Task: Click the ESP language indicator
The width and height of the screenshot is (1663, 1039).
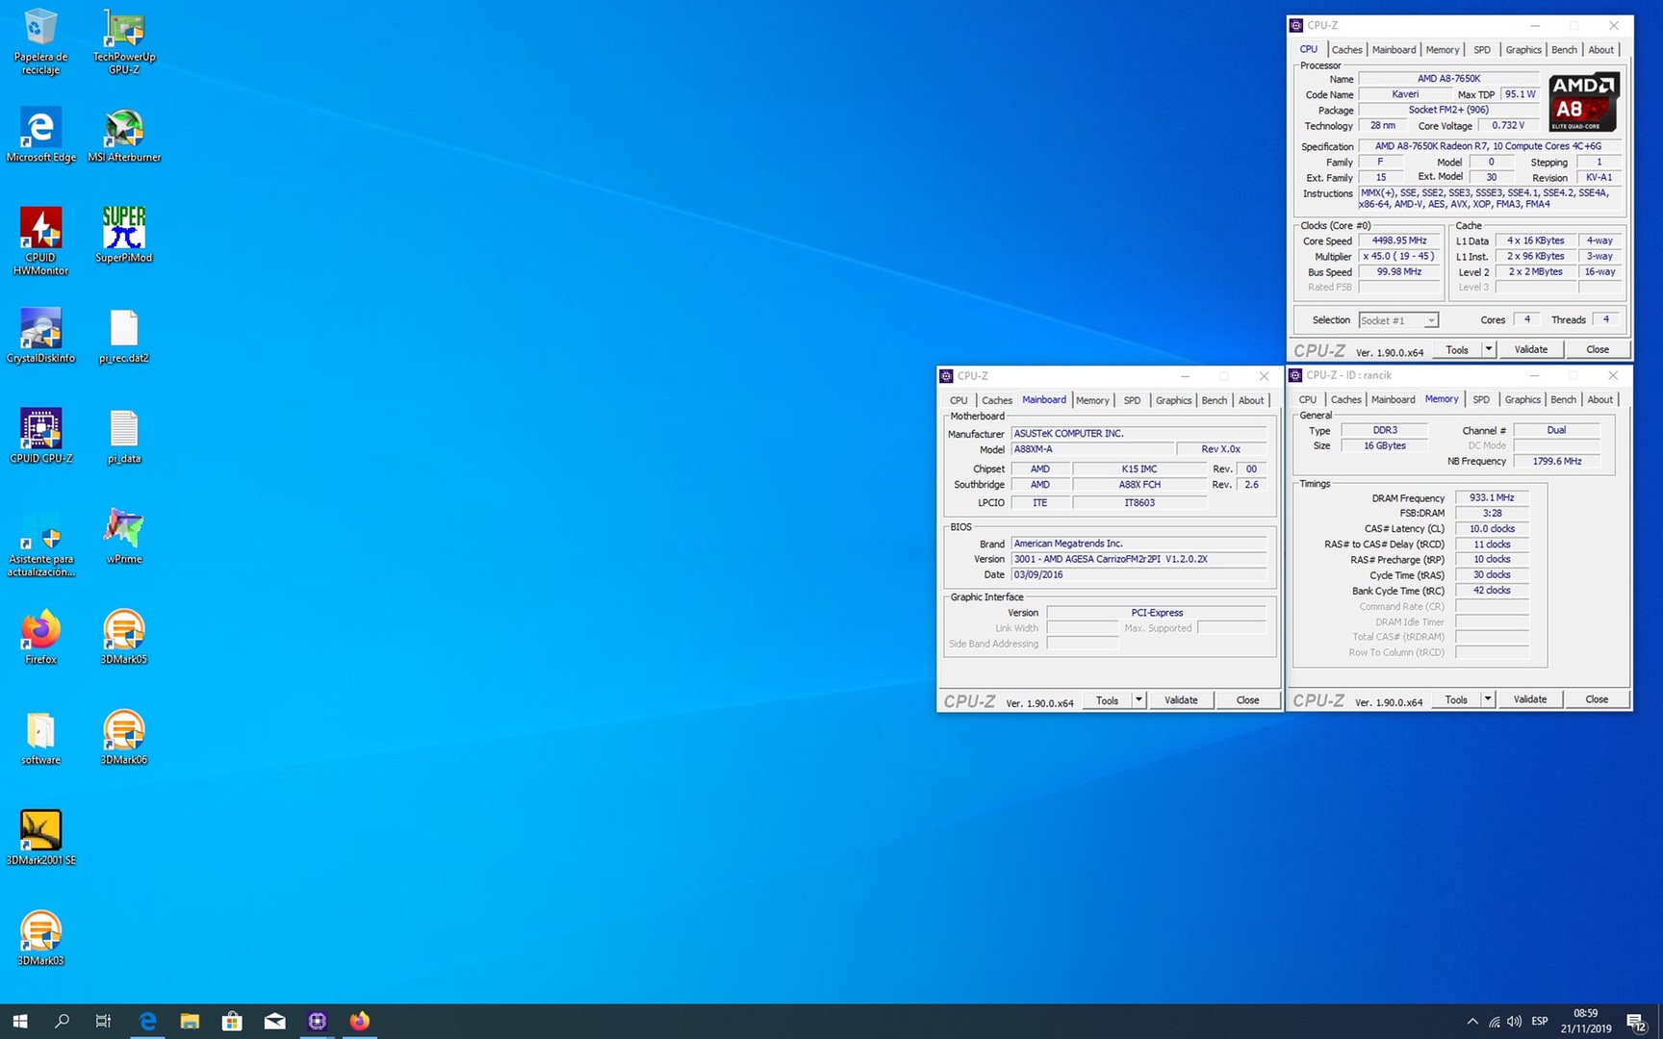Action: [x=1540, y=1021]
